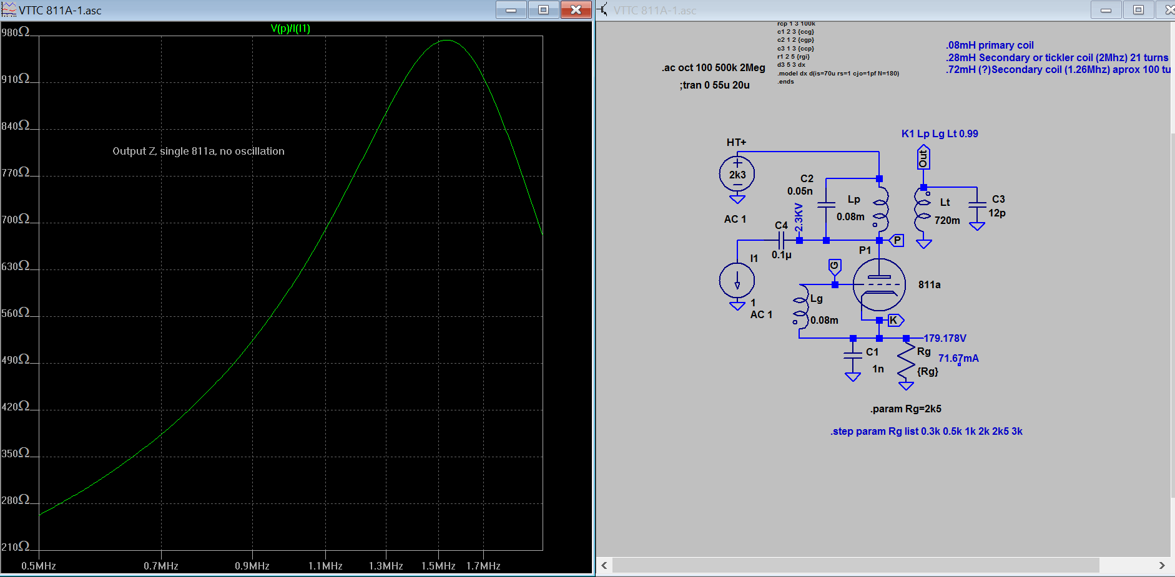This screenshot has width=1175, height=577.
Task: Click the Out net label flag
Action: (x=923, y=157)
